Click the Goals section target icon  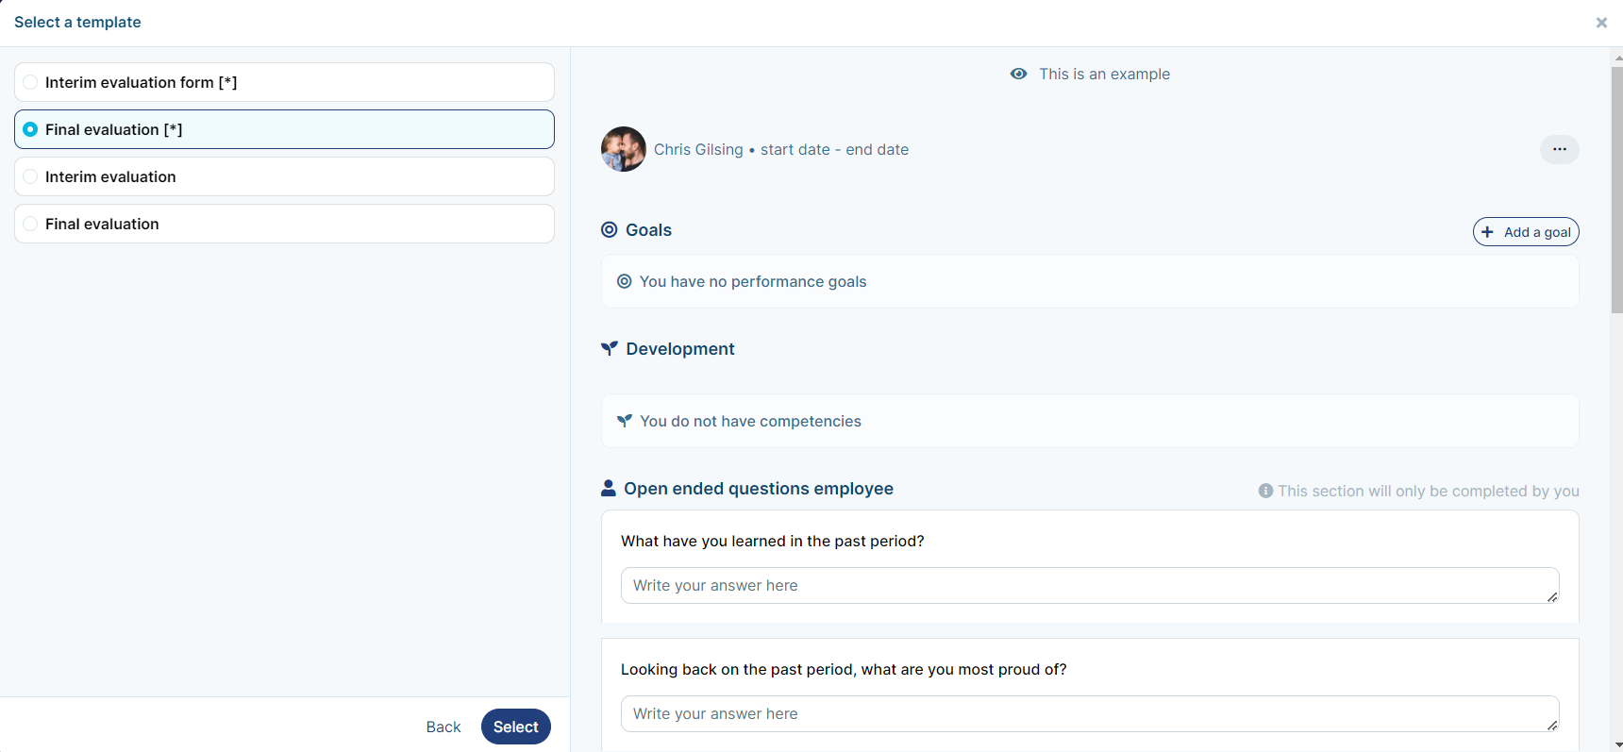click(x=610, y=229)
